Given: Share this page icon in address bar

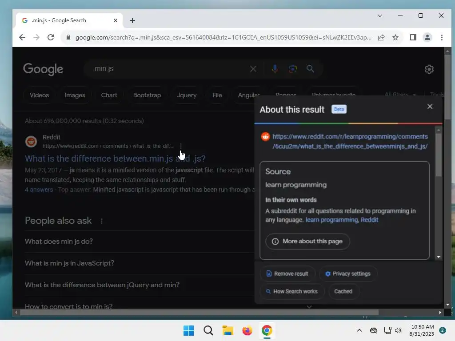Looking at the screenshot, I should (x=381, y=37).
